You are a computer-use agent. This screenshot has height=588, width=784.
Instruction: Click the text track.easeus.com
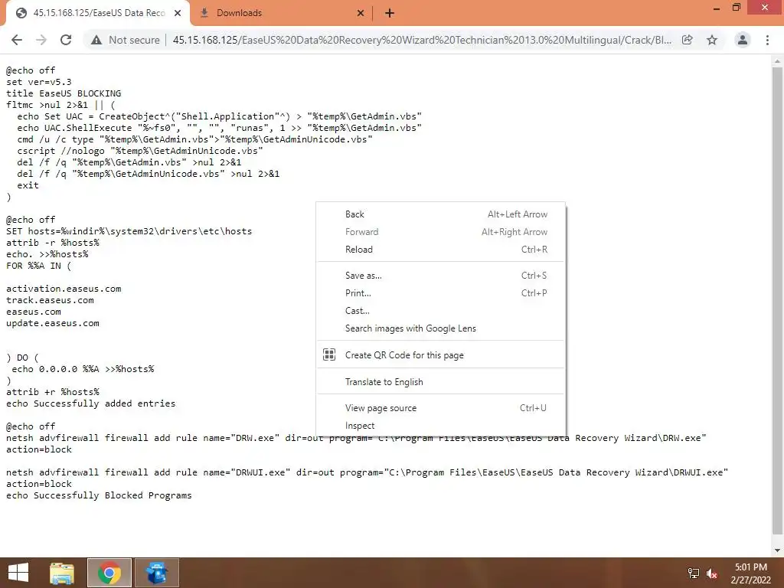pyautogui.click(x=50, y=300)
